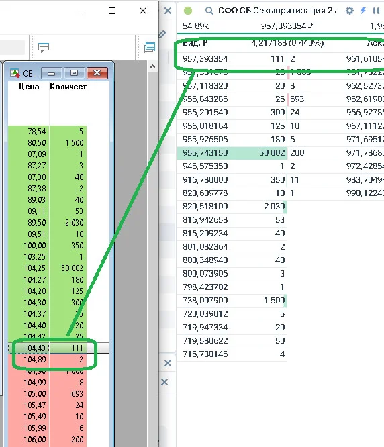The width and height of the screenshot is (384, 447).
Task: Click the green status circle indicator
Action: click(188, 11)
